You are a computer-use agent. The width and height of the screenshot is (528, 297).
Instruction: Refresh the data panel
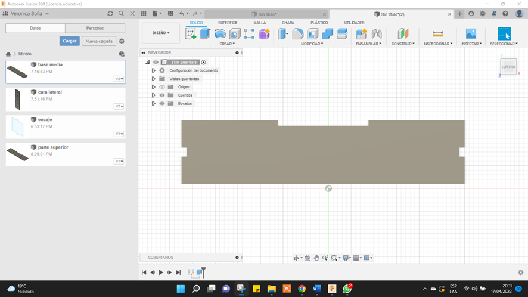pyautogui.click(x=110, y=14)
